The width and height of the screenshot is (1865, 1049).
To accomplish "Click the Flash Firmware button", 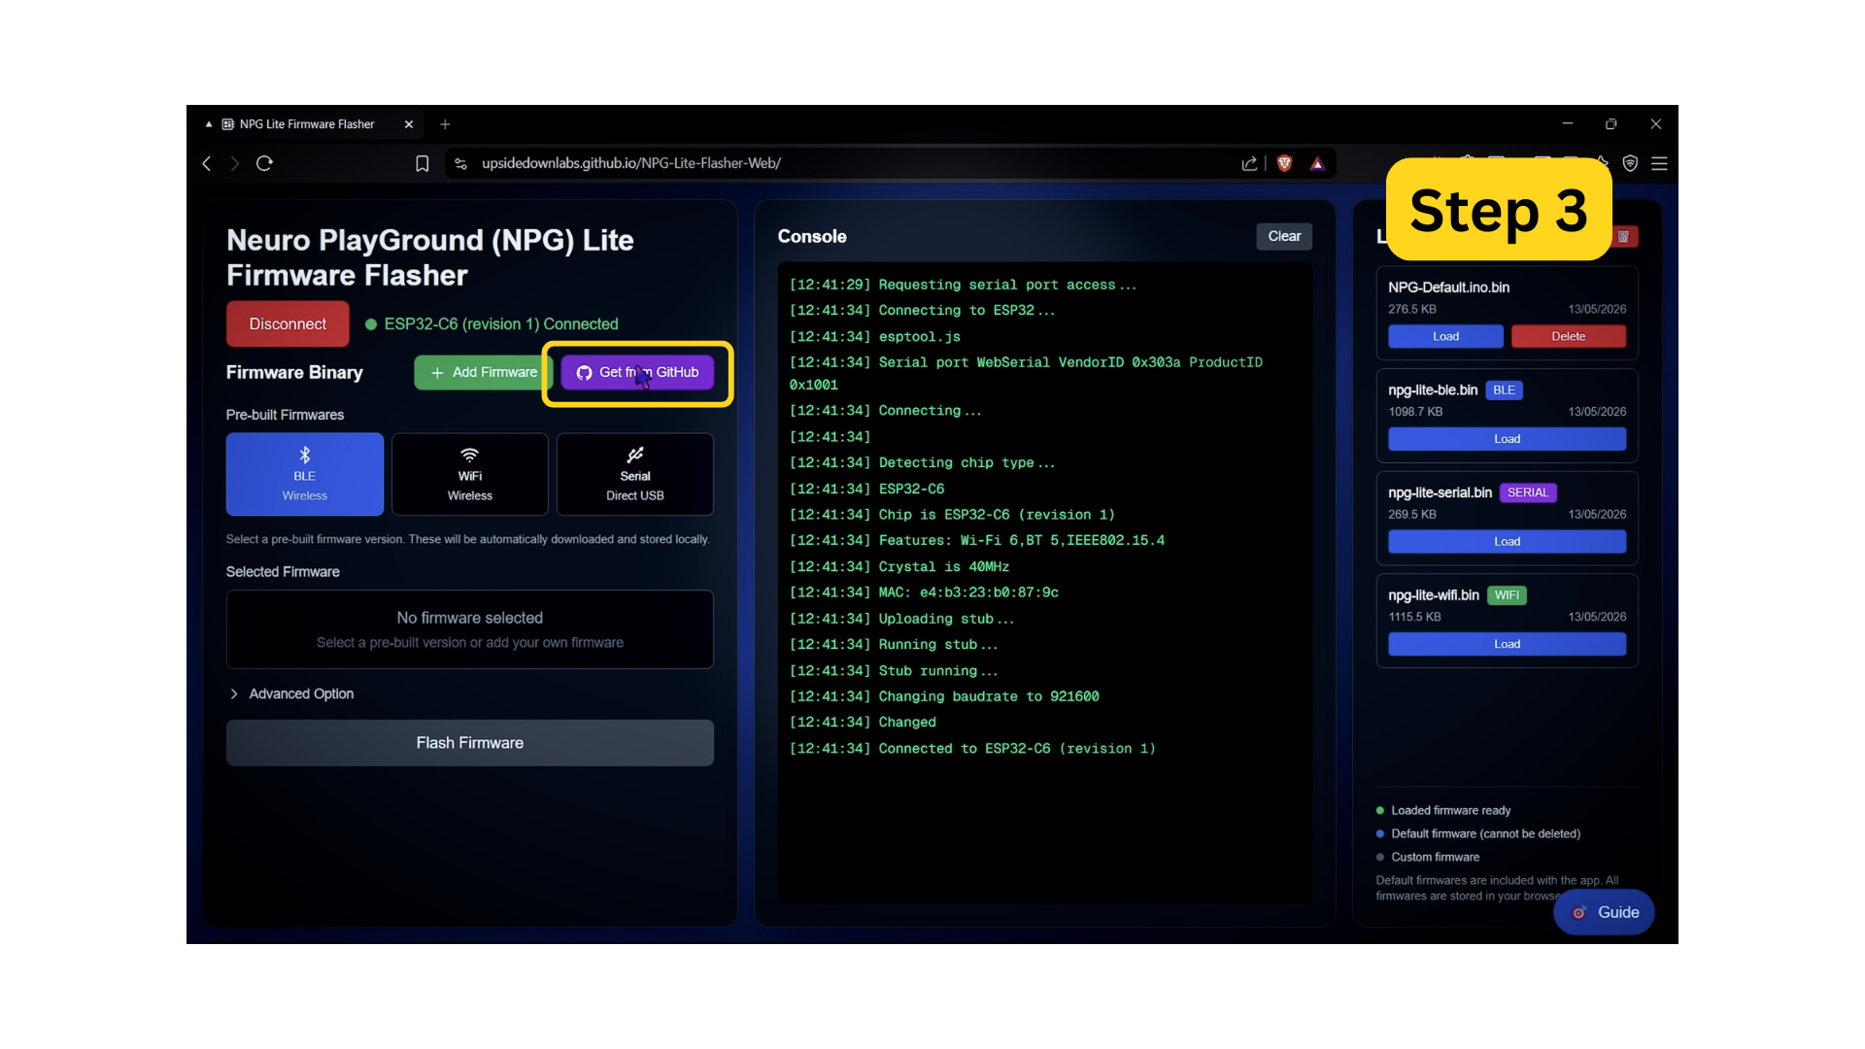I will pos(470,743).
